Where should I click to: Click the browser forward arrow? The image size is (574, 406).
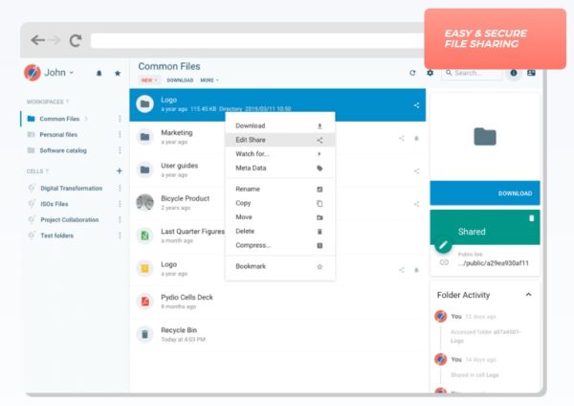tap(55, 40)
